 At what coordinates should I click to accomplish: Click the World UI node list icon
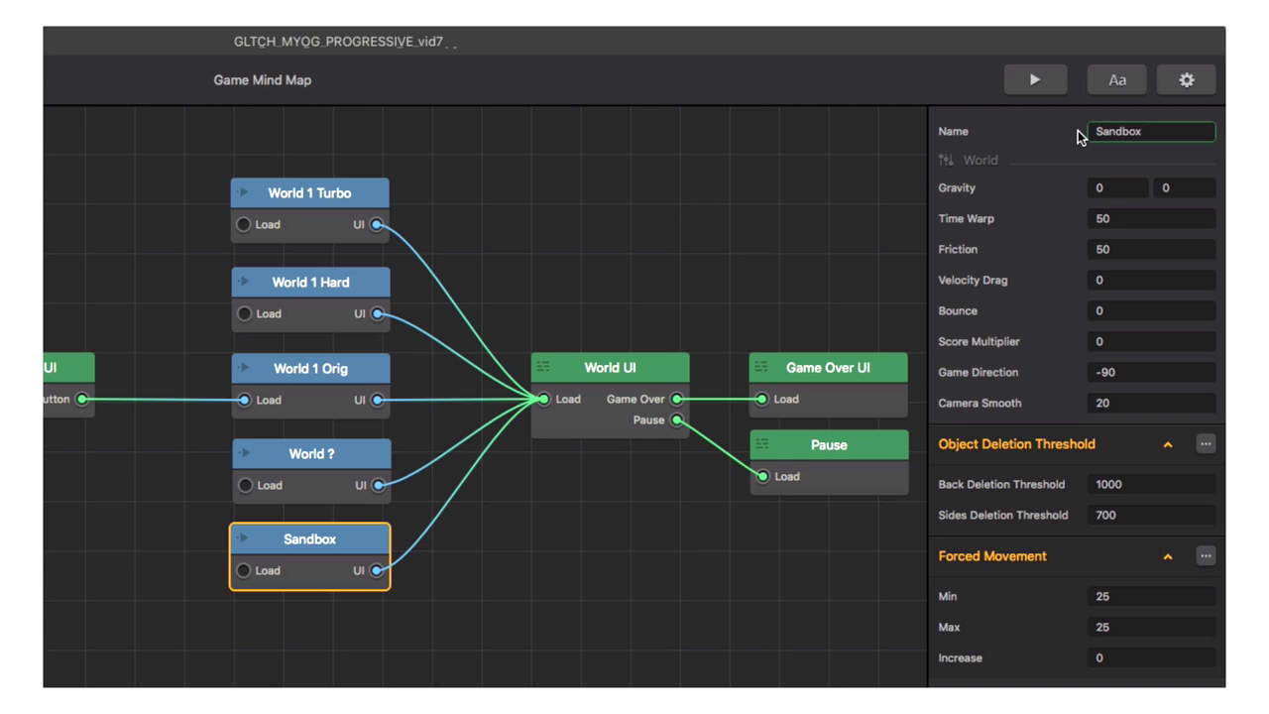543,367
